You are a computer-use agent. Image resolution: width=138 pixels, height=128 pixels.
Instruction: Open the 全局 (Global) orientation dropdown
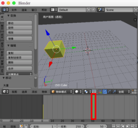[124, 92]
